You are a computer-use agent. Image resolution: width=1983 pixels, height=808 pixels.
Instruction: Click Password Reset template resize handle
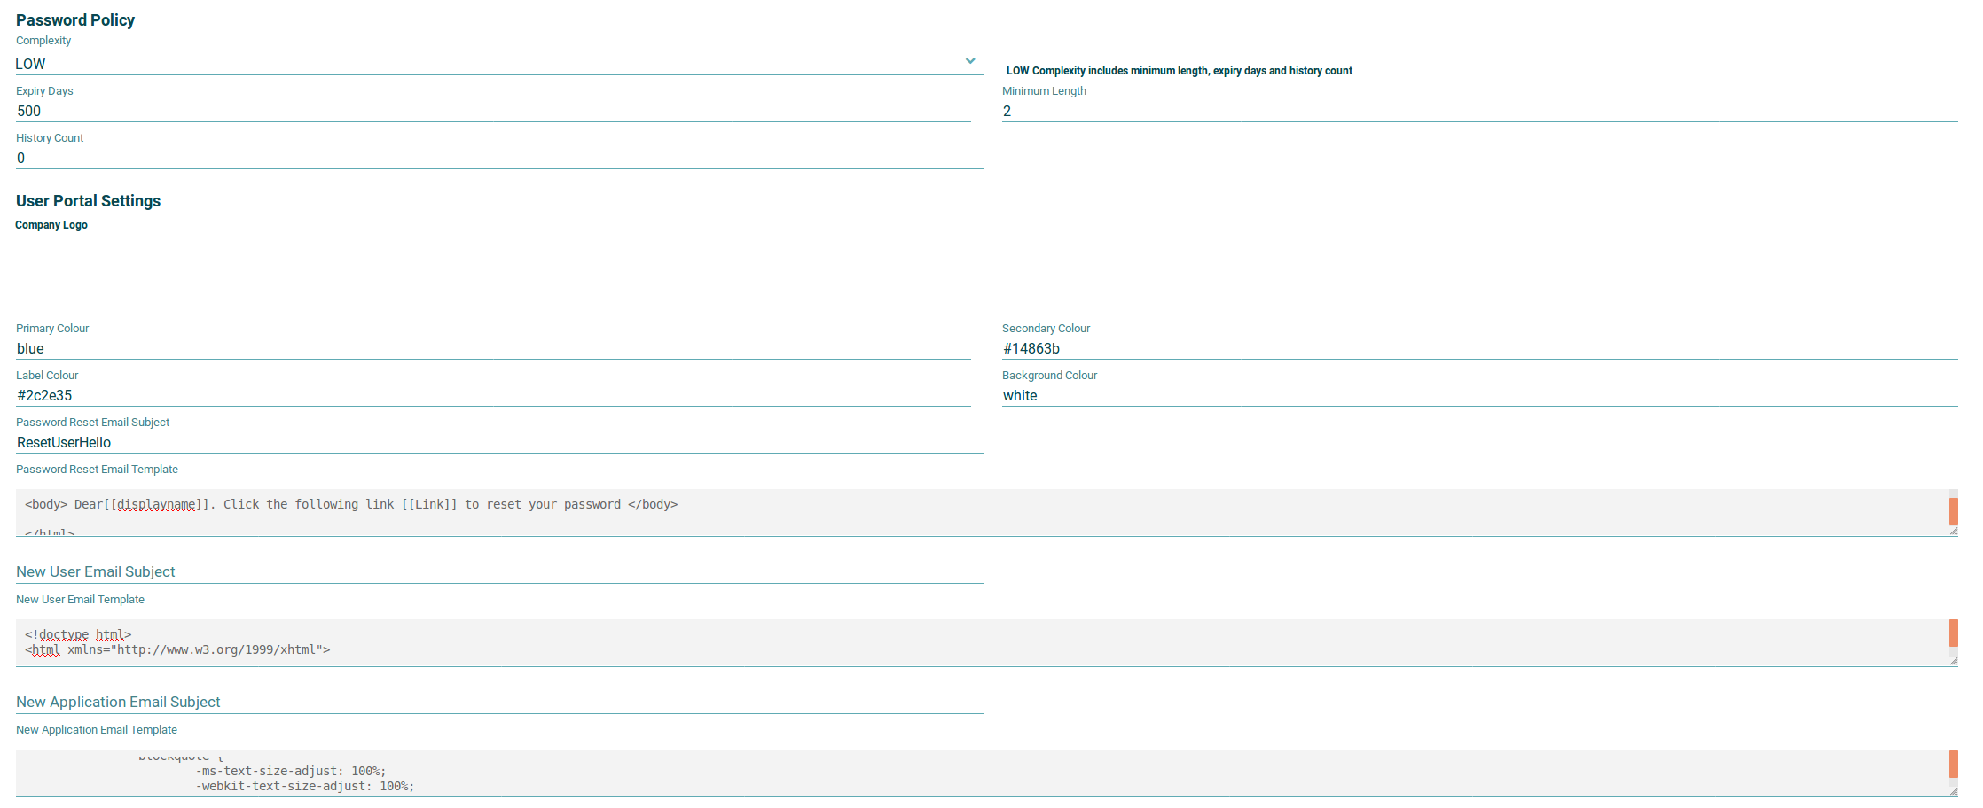[1953, 531]
